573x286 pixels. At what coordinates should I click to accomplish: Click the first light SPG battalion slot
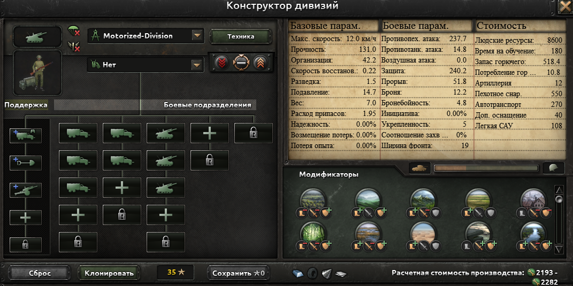click(x=165, y=133)
